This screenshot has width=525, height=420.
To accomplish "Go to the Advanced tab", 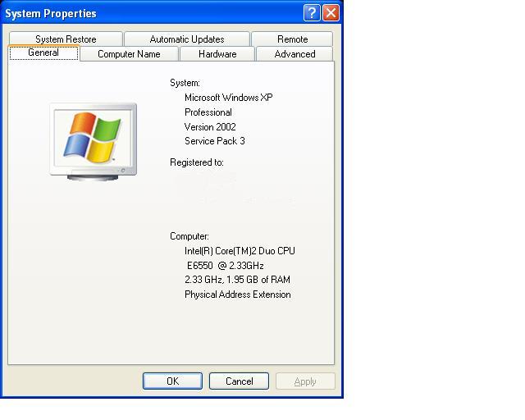I will [294, 54].
